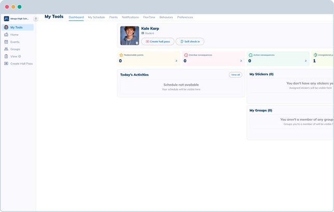
Task: Expand the Overdue consequences card chevron
Action: 241,61
